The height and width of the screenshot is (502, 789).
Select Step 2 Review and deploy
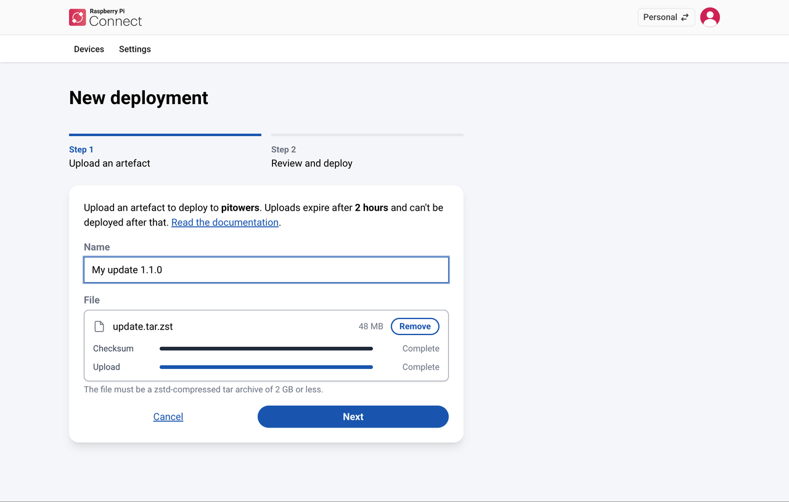367,152
